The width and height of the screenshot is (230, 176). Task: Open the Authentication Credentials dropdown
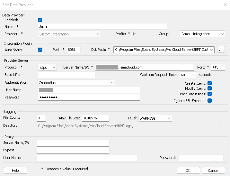click(76, 83)
